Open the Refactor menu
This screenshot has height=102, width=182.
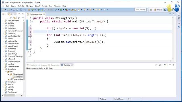point(21,6)
